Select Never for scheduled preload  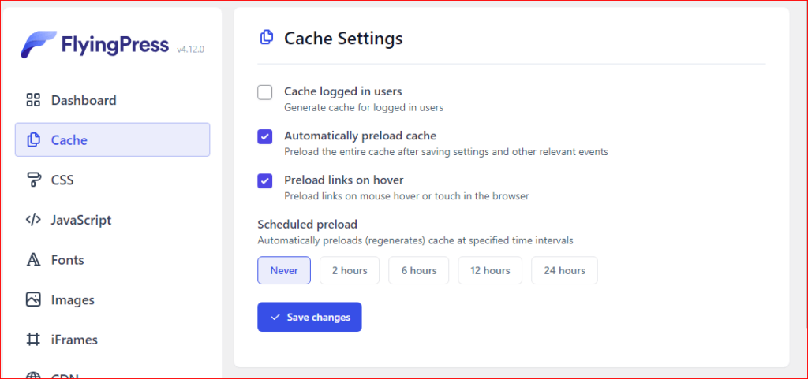[284, 270]
